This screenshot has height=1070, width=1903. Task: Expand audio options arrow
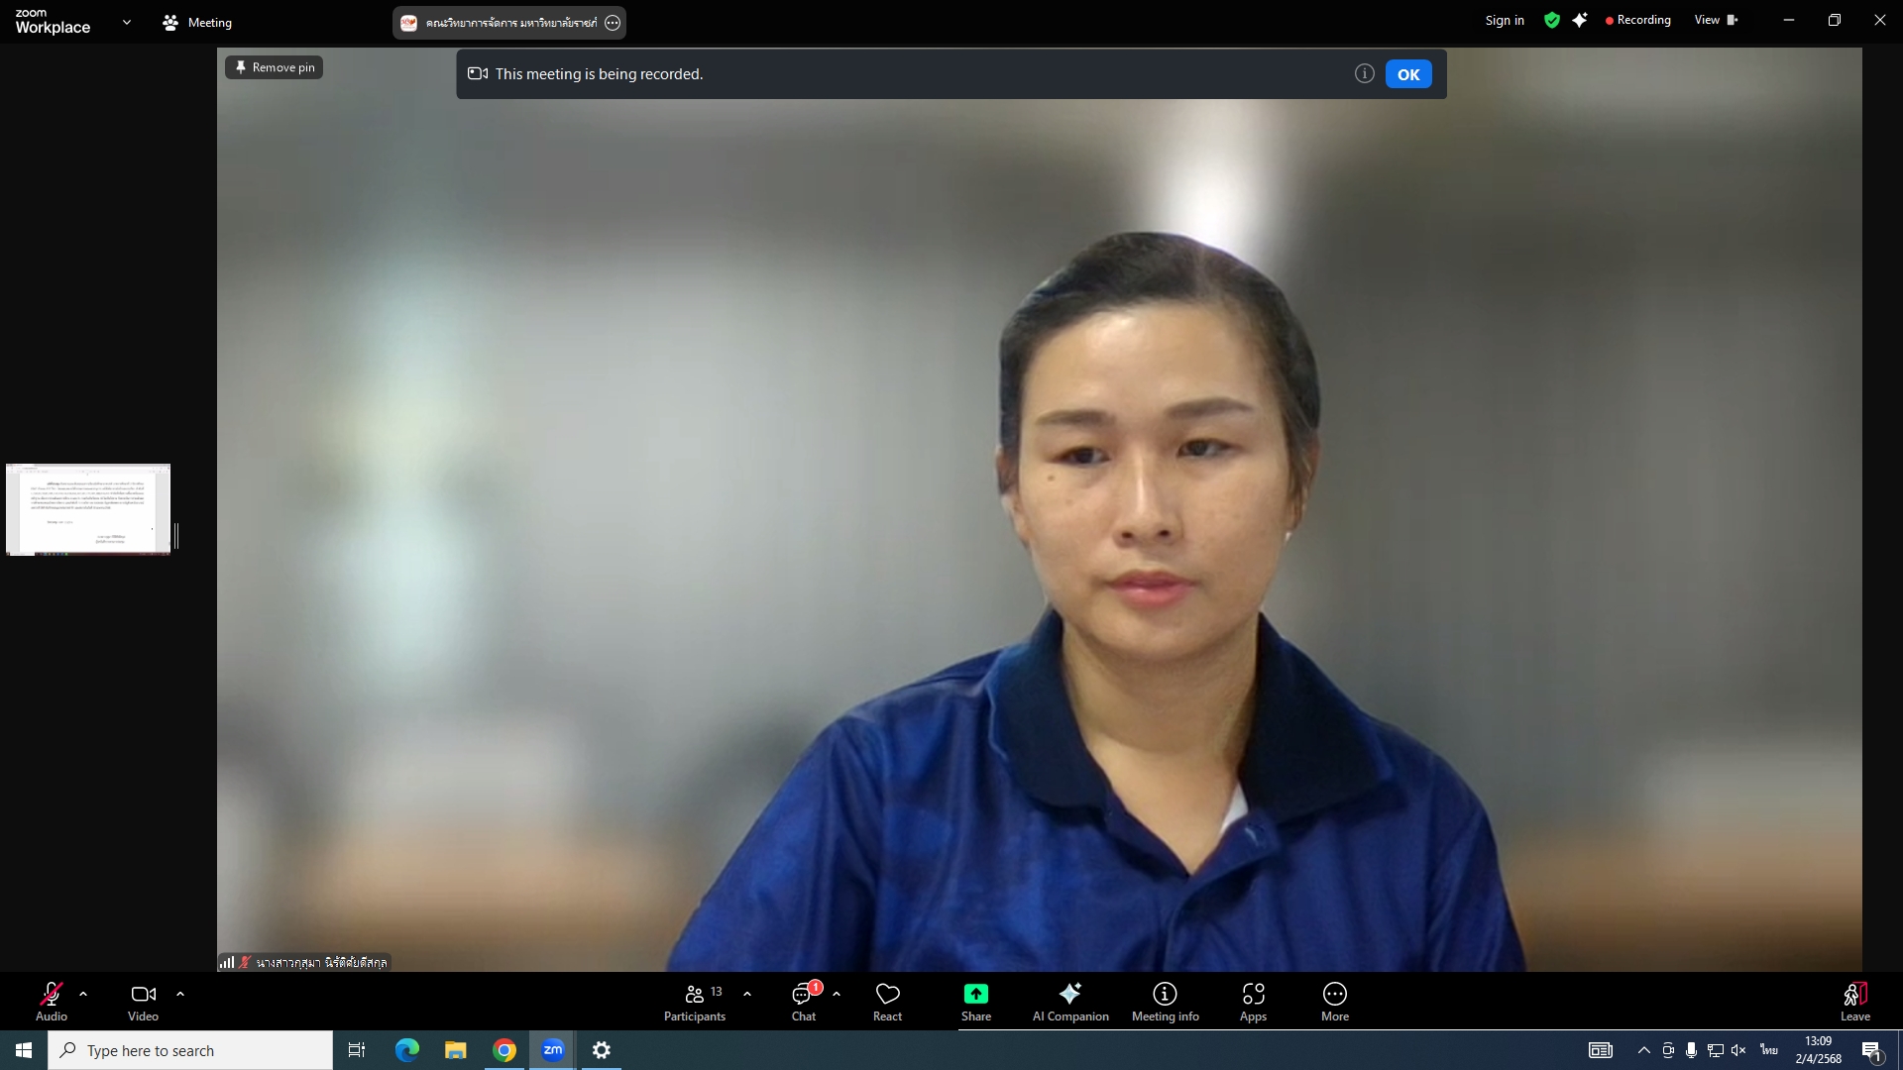pyautogui.click(x=83, y=994)
